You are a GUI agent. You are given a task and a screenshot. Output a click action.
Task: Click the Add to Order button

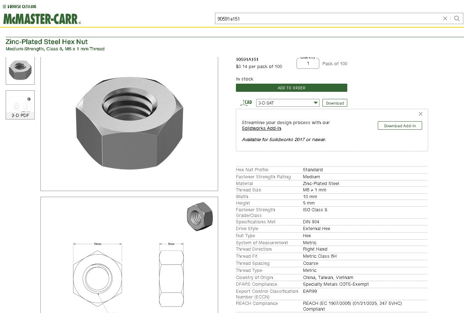(x=292, y=88)
